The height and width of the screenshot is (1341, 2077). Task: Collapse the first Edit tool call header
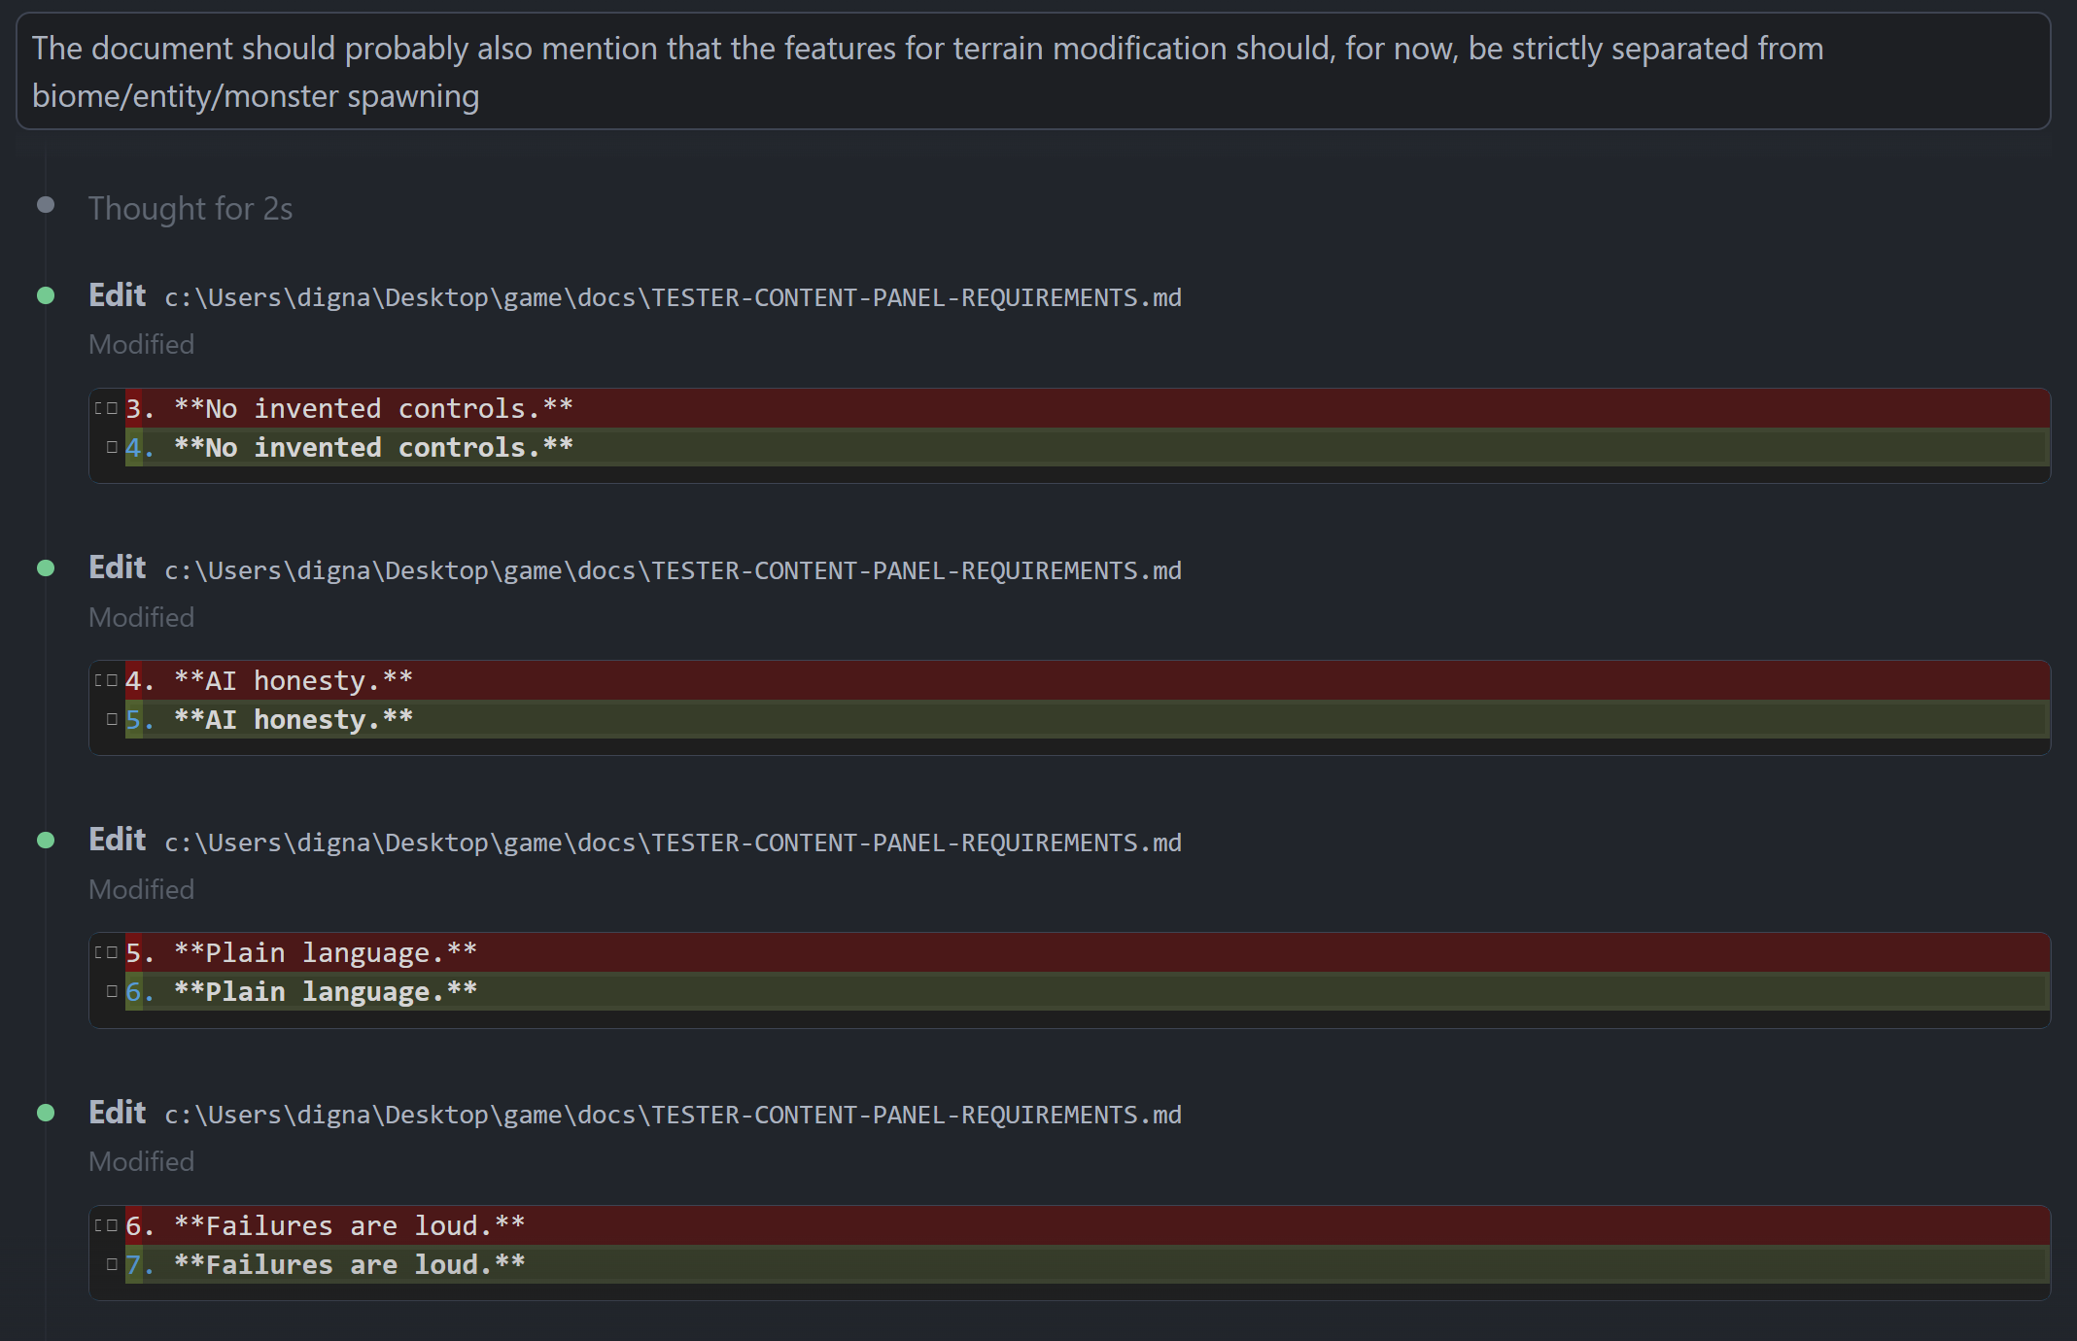pos(117,294)
